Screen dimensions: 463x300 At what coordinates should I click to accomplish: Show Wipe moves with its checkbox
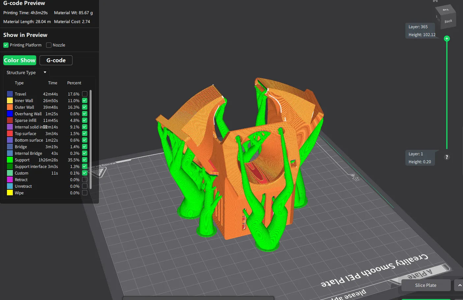click(x=85, y=193)
